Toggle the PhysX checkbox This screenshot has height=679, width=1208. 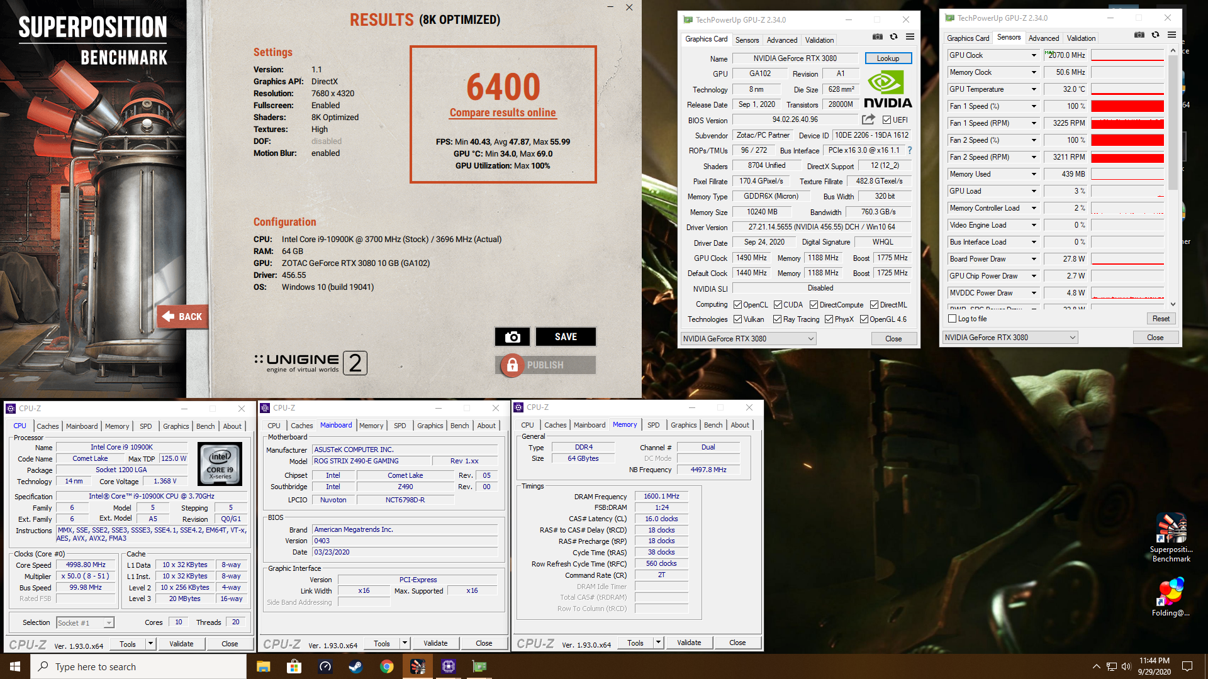pos(829,319)
